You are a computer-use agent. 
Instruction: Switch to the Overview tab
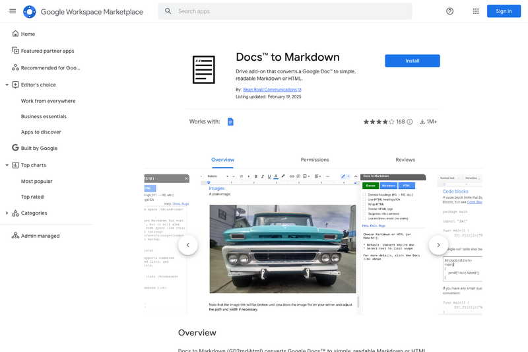[x=222, y=160]
